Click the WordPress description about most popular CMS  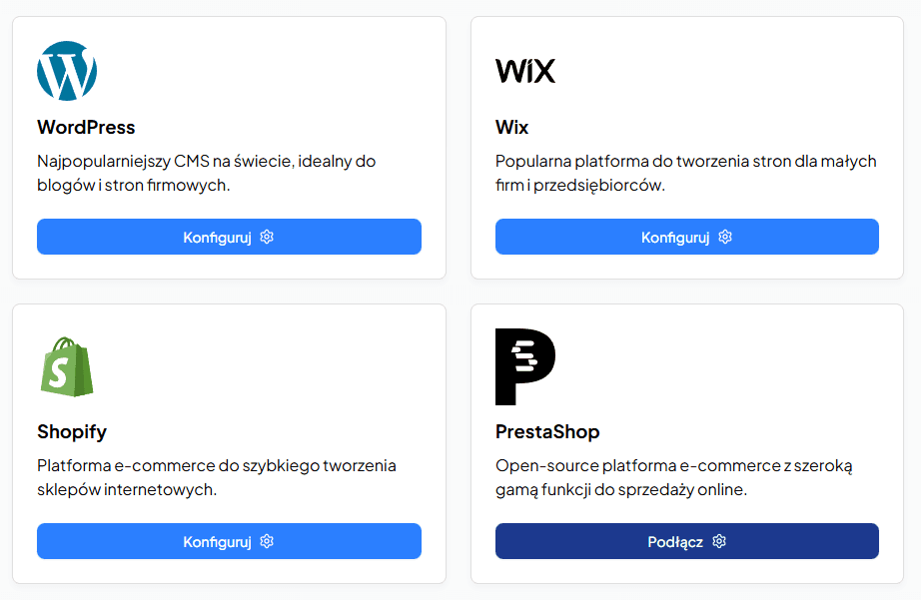point(207,173)
